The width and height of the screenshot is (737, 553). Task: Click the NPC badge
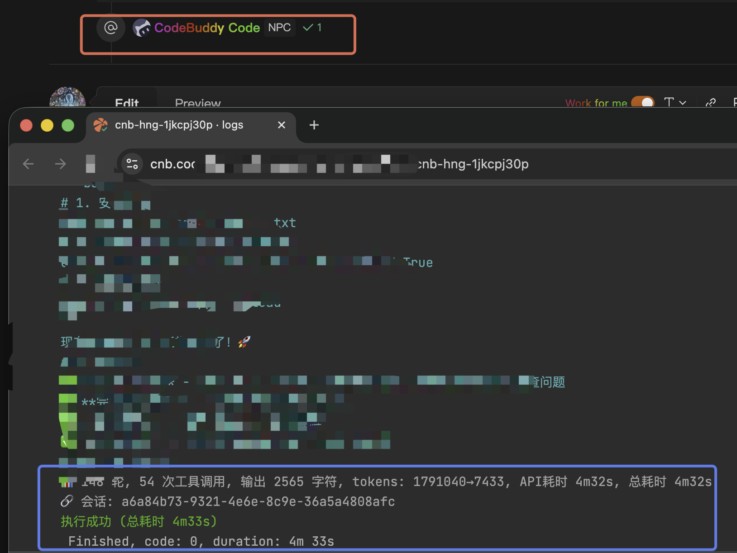(279, 28)
